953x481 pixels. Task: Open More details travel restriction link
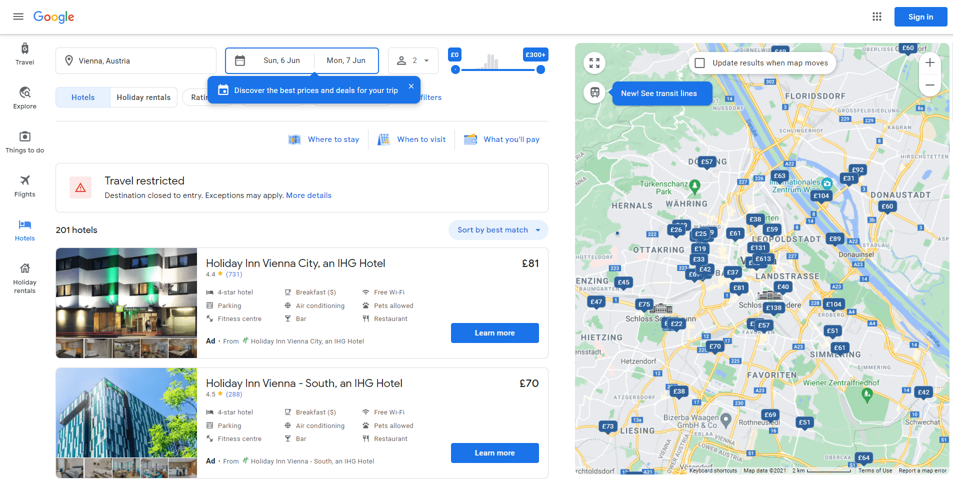point(308,195)
